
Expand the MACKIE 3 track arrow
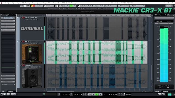pyautogui.click(x=18, y=41)
